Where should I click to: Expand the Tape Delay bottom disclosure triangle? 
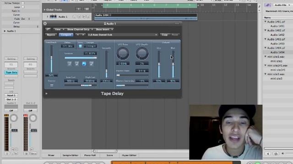46,93
